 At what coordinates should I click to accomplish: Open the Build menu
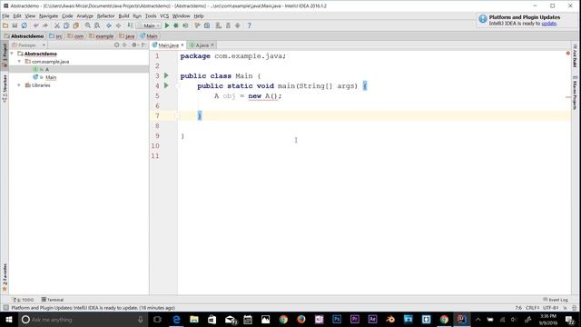coord(123,16)
